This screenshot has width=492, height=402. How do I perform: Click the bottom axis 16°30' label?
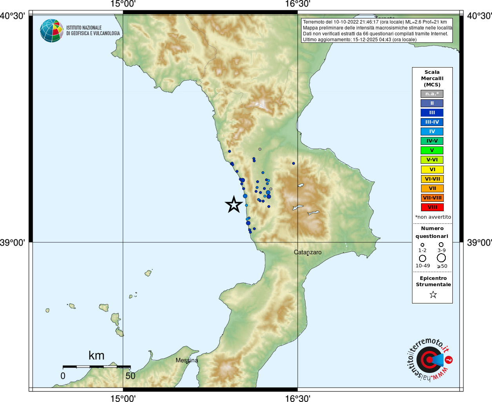298,398
